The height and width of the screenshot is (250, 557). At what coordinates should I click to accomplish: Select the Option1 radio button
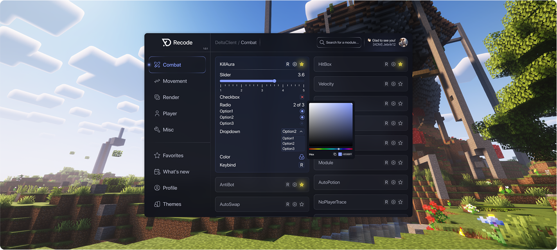pos(302,111)
